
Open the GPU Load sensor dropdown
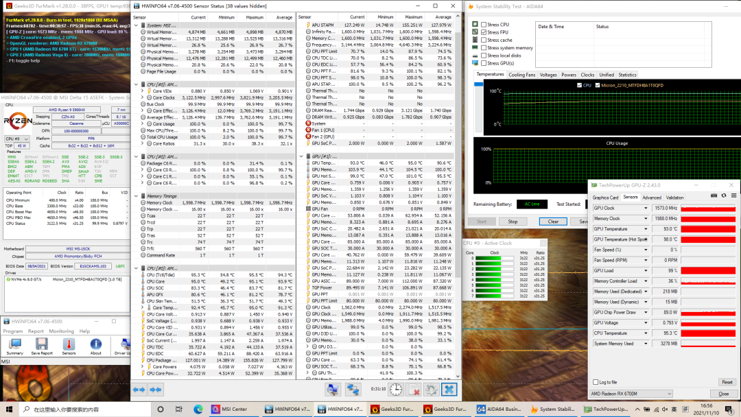point(646,271)
